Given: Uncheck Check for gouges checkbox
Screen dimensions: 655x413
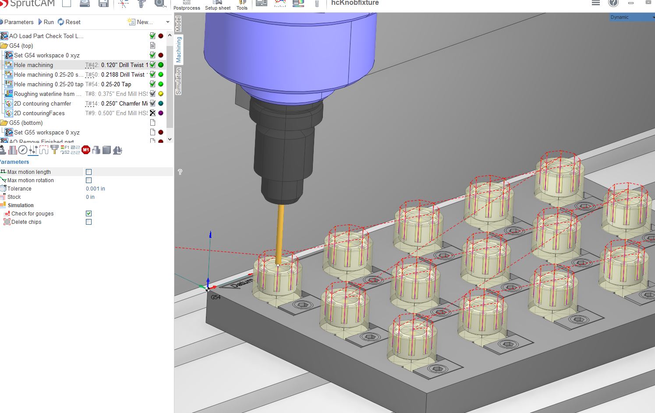Looking at the screenshot, I should pyautogui.click(x=89, y=214).
